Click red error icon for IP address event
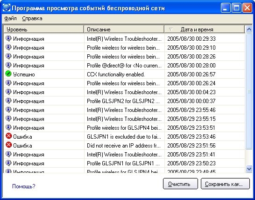 coord(8,145)
